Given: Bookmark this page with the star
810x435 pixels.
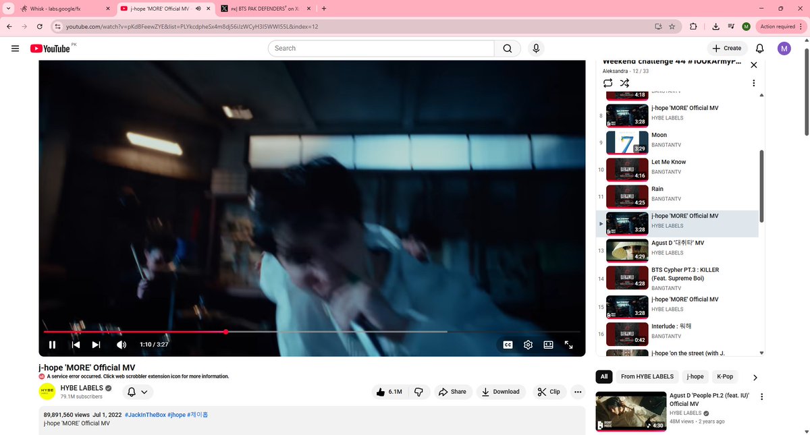Looking at the screenshot, I should click(672, 26).
